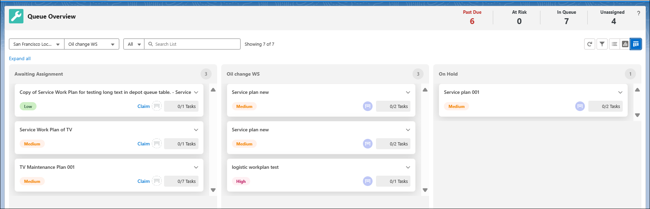Click Medium badge on Service plan 001 card
This screenshot has height=209, width=650.
(x=456, y=107)
